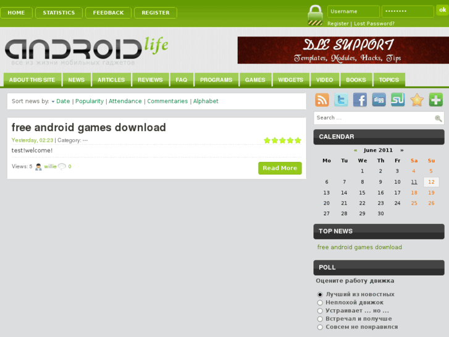449x337 pixels.
Task: Click the green plus share icon
Action: [x=436, y=100]
